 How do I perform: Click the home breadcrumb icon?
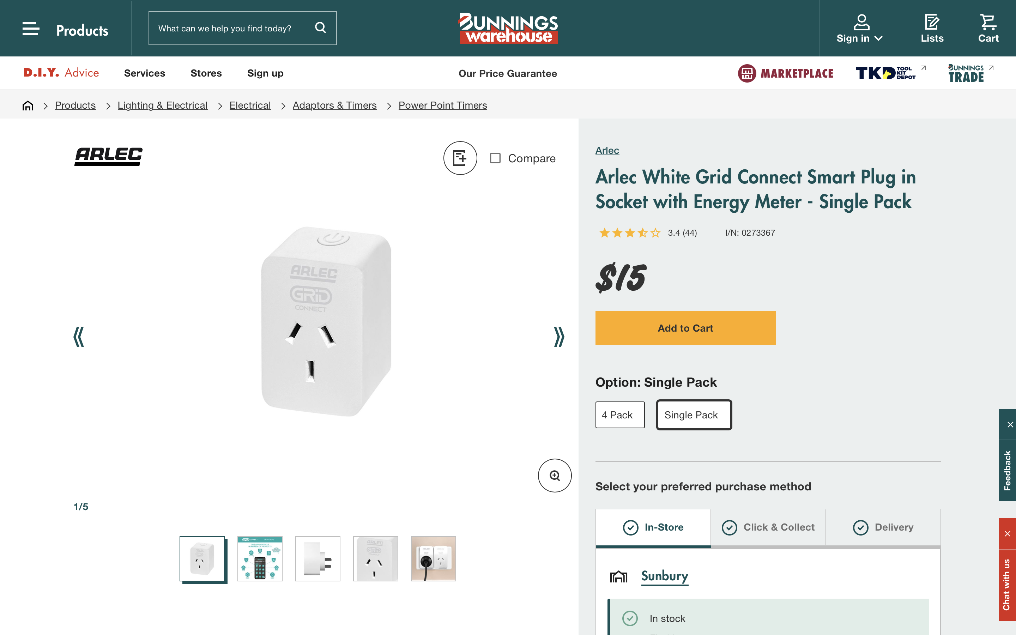pos(28,105)
